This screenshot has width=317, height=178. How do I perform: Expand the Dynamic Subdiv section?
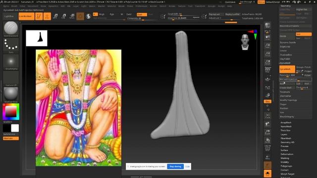288,43
